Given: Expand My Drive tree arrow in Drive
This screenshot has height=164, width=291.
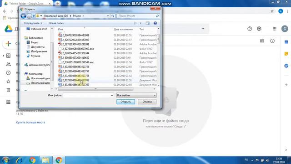Looking at the screenshot, I should (3, 56).
